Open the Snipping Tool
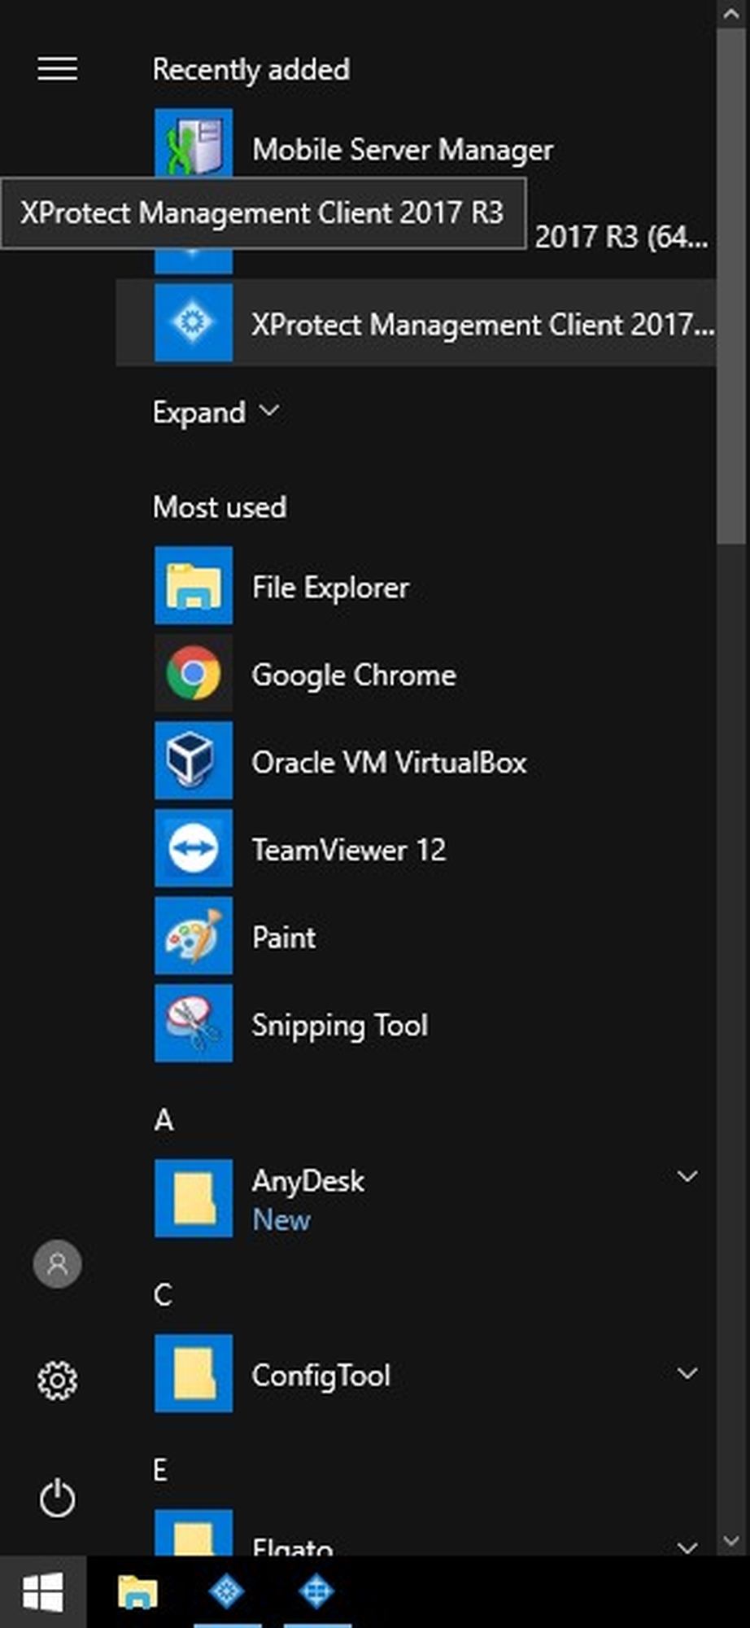This screenshot has height=1628, width=750. tap(416, 1023)
